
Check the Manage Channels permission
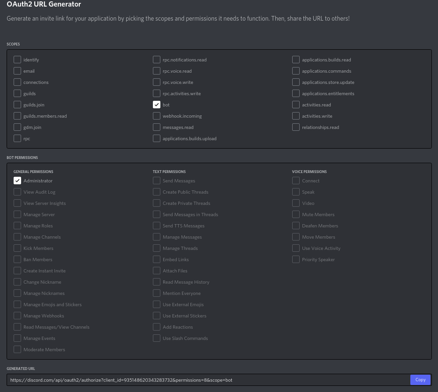(17, 237)
